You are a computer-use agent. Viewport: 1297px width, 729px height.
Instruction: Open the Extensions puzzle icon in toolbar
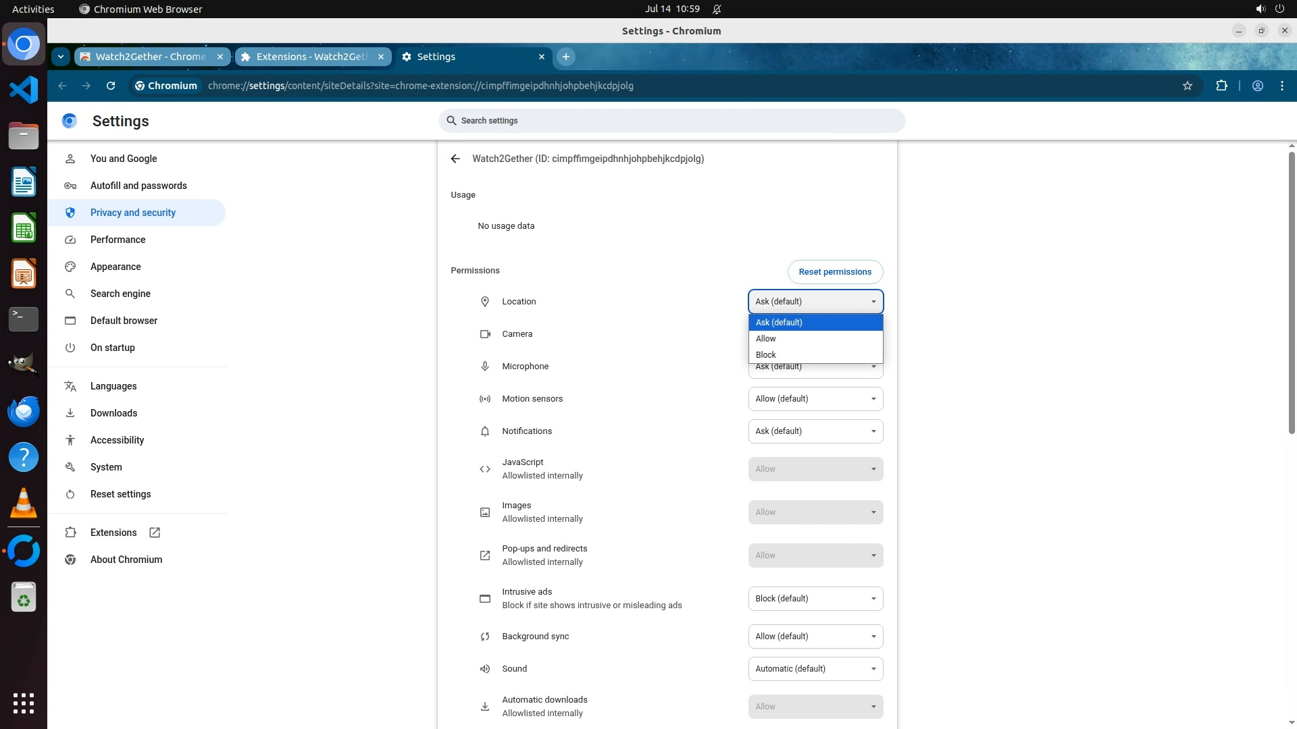click(1221, 86)
